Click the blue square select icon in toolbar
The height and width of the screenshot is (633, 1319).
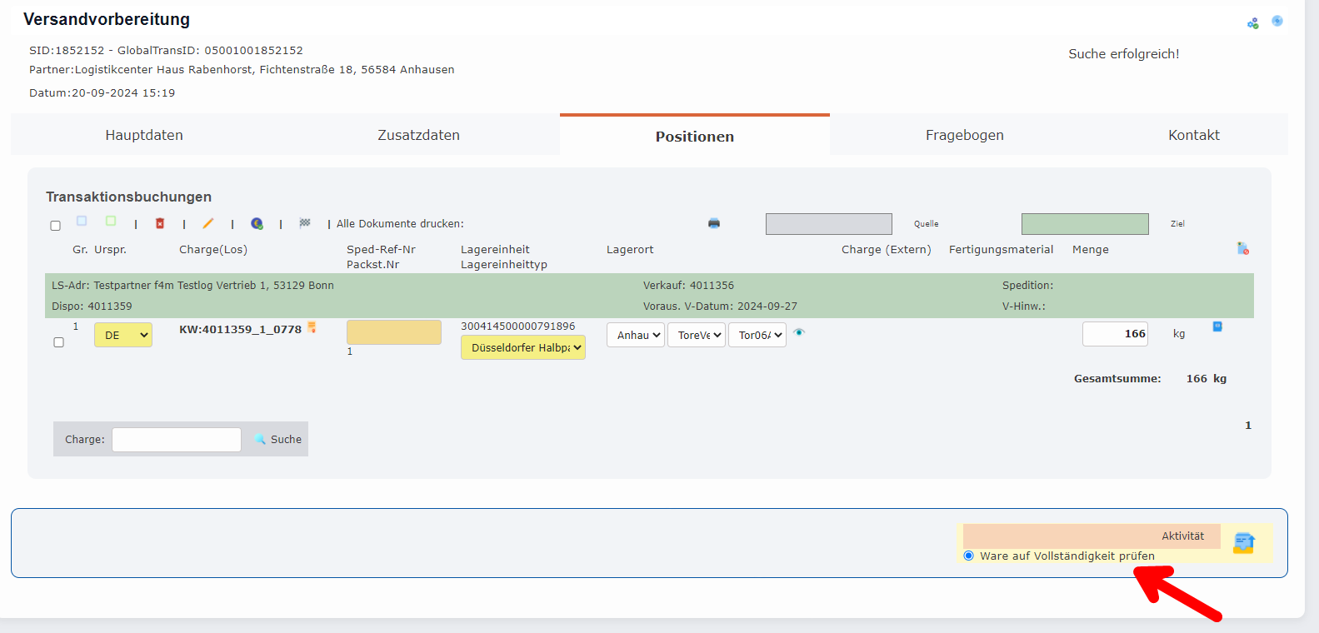[82, 221]
